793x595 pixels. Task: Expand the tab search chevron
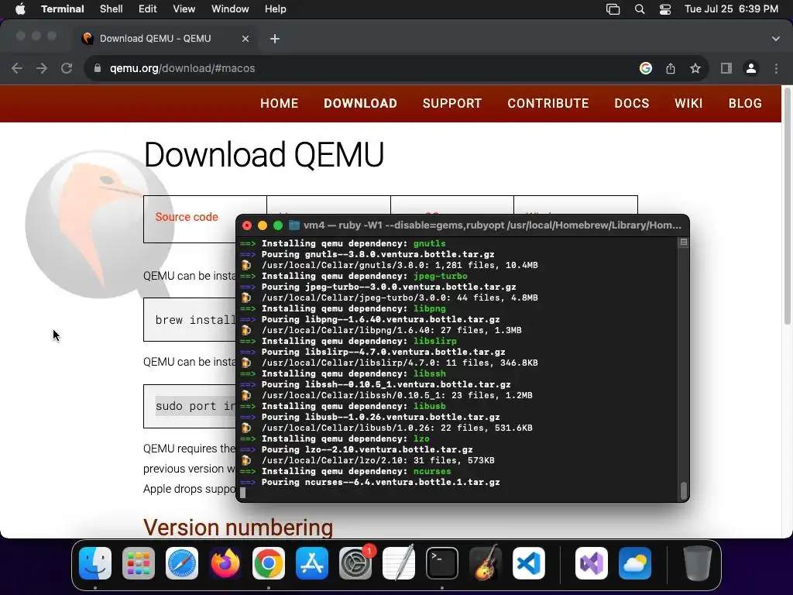(776, 39)
